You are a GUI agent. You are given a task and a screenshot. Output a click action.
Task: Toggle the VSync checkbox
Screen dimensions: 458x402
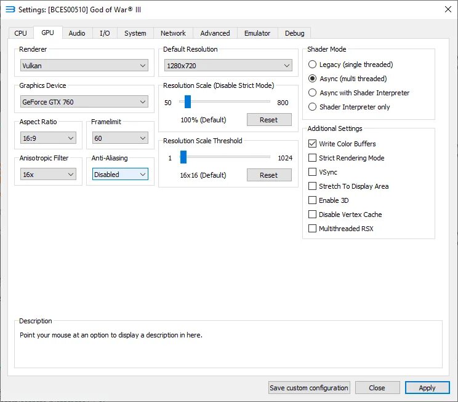tap(323, 172)
